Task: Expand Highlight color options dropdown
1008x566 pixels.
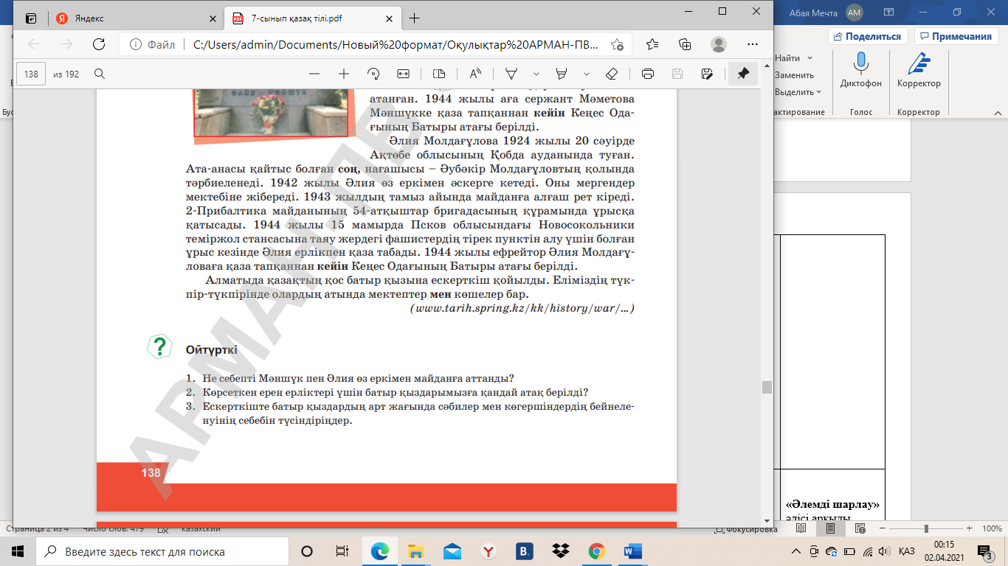Action: click(587, 74)
